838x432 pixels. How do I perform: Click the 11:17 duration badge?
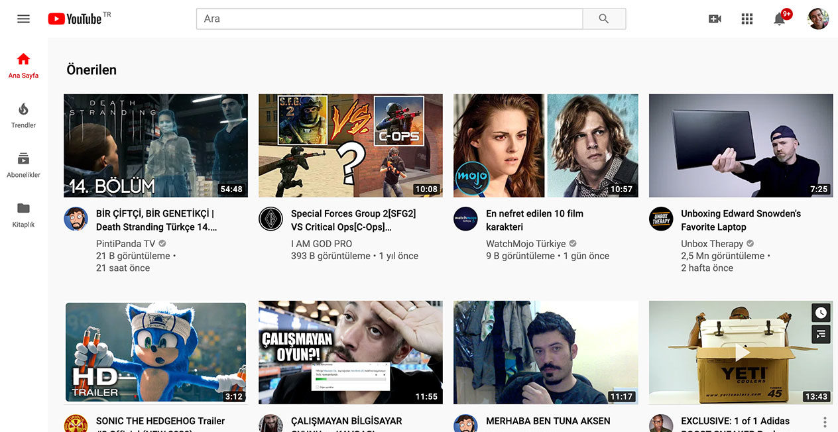621,396
